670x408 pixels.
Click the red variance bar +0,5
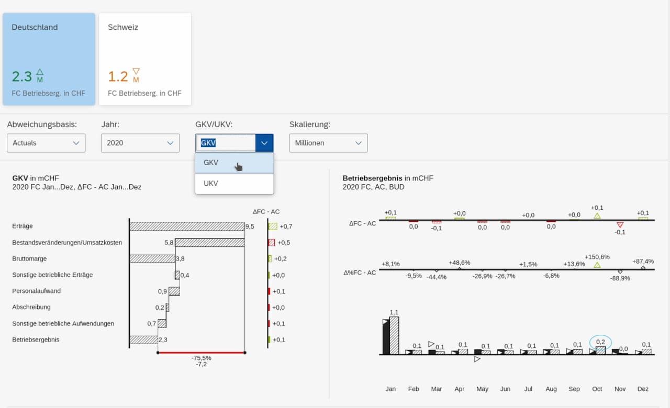click(271, 243)
